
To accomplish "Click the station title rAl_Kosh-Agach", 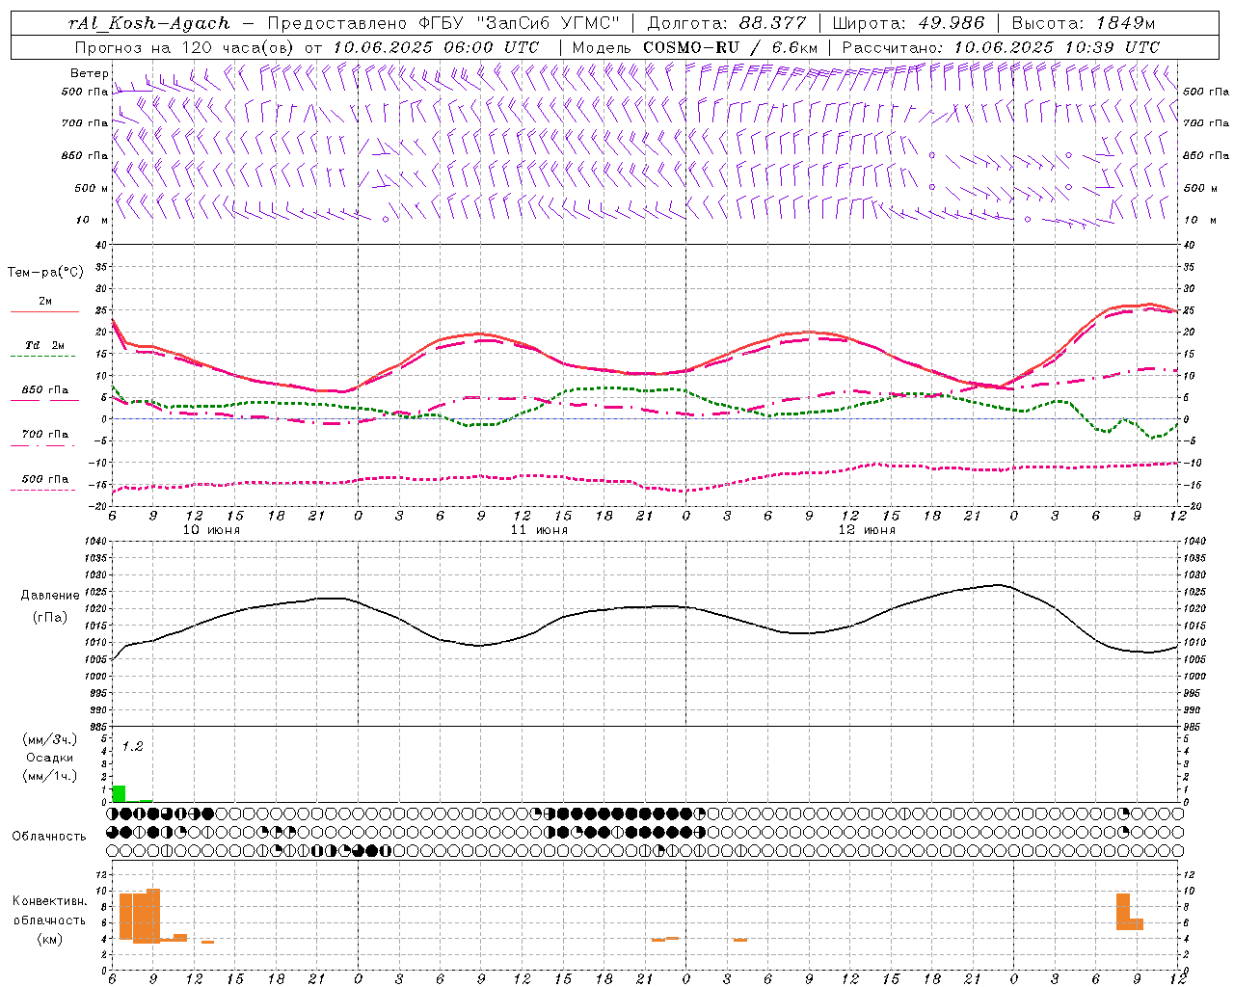I will (149, 23).
